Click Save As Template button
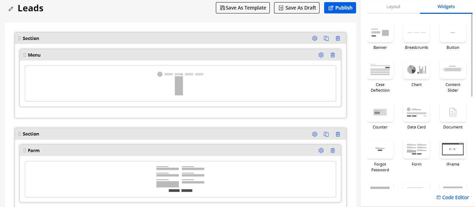Image resolution: width=475 pixels, height=207 pixels. coord(243,8)
